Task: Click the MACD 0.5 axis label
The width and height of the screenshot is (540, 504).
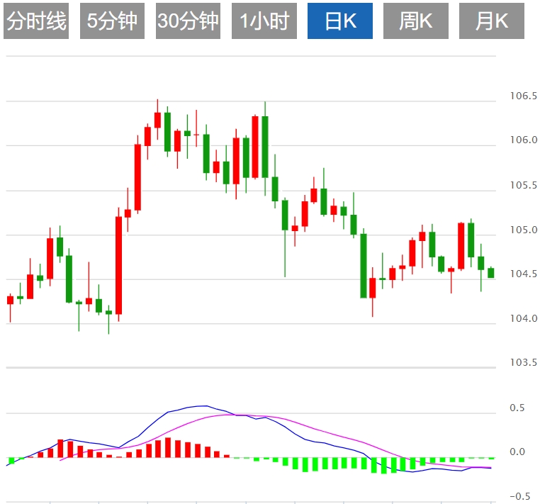Action: (x=517, y=408)
